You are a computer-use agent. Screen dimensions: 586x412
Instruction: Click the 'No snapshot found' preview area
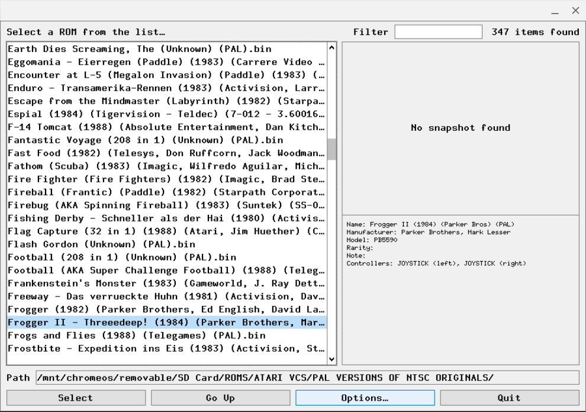point(461,128)
